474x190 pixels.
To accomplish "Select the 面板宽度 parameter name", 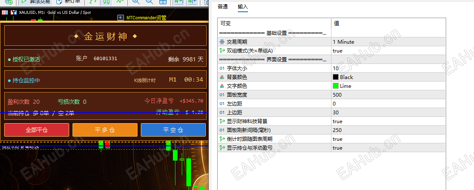I will [237, 95].
